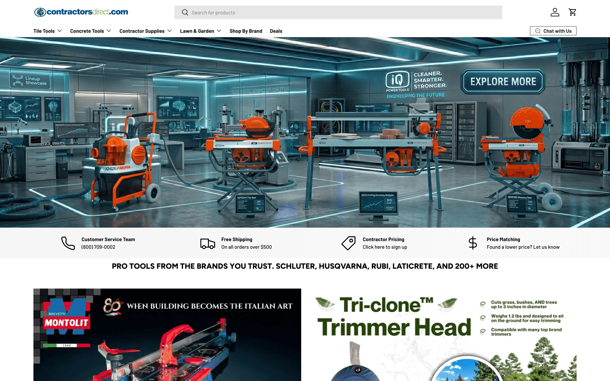Click 'ENGINEERING THE FUTURE' tagline
The height and width of the screenshot is (381, 610).
(x=416, y=95)
